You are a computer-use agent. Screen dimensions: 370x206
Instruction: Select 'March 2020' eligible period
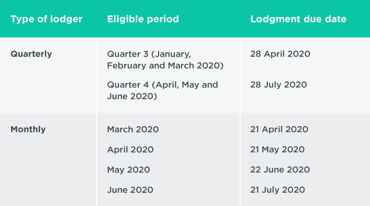[133, 129]
